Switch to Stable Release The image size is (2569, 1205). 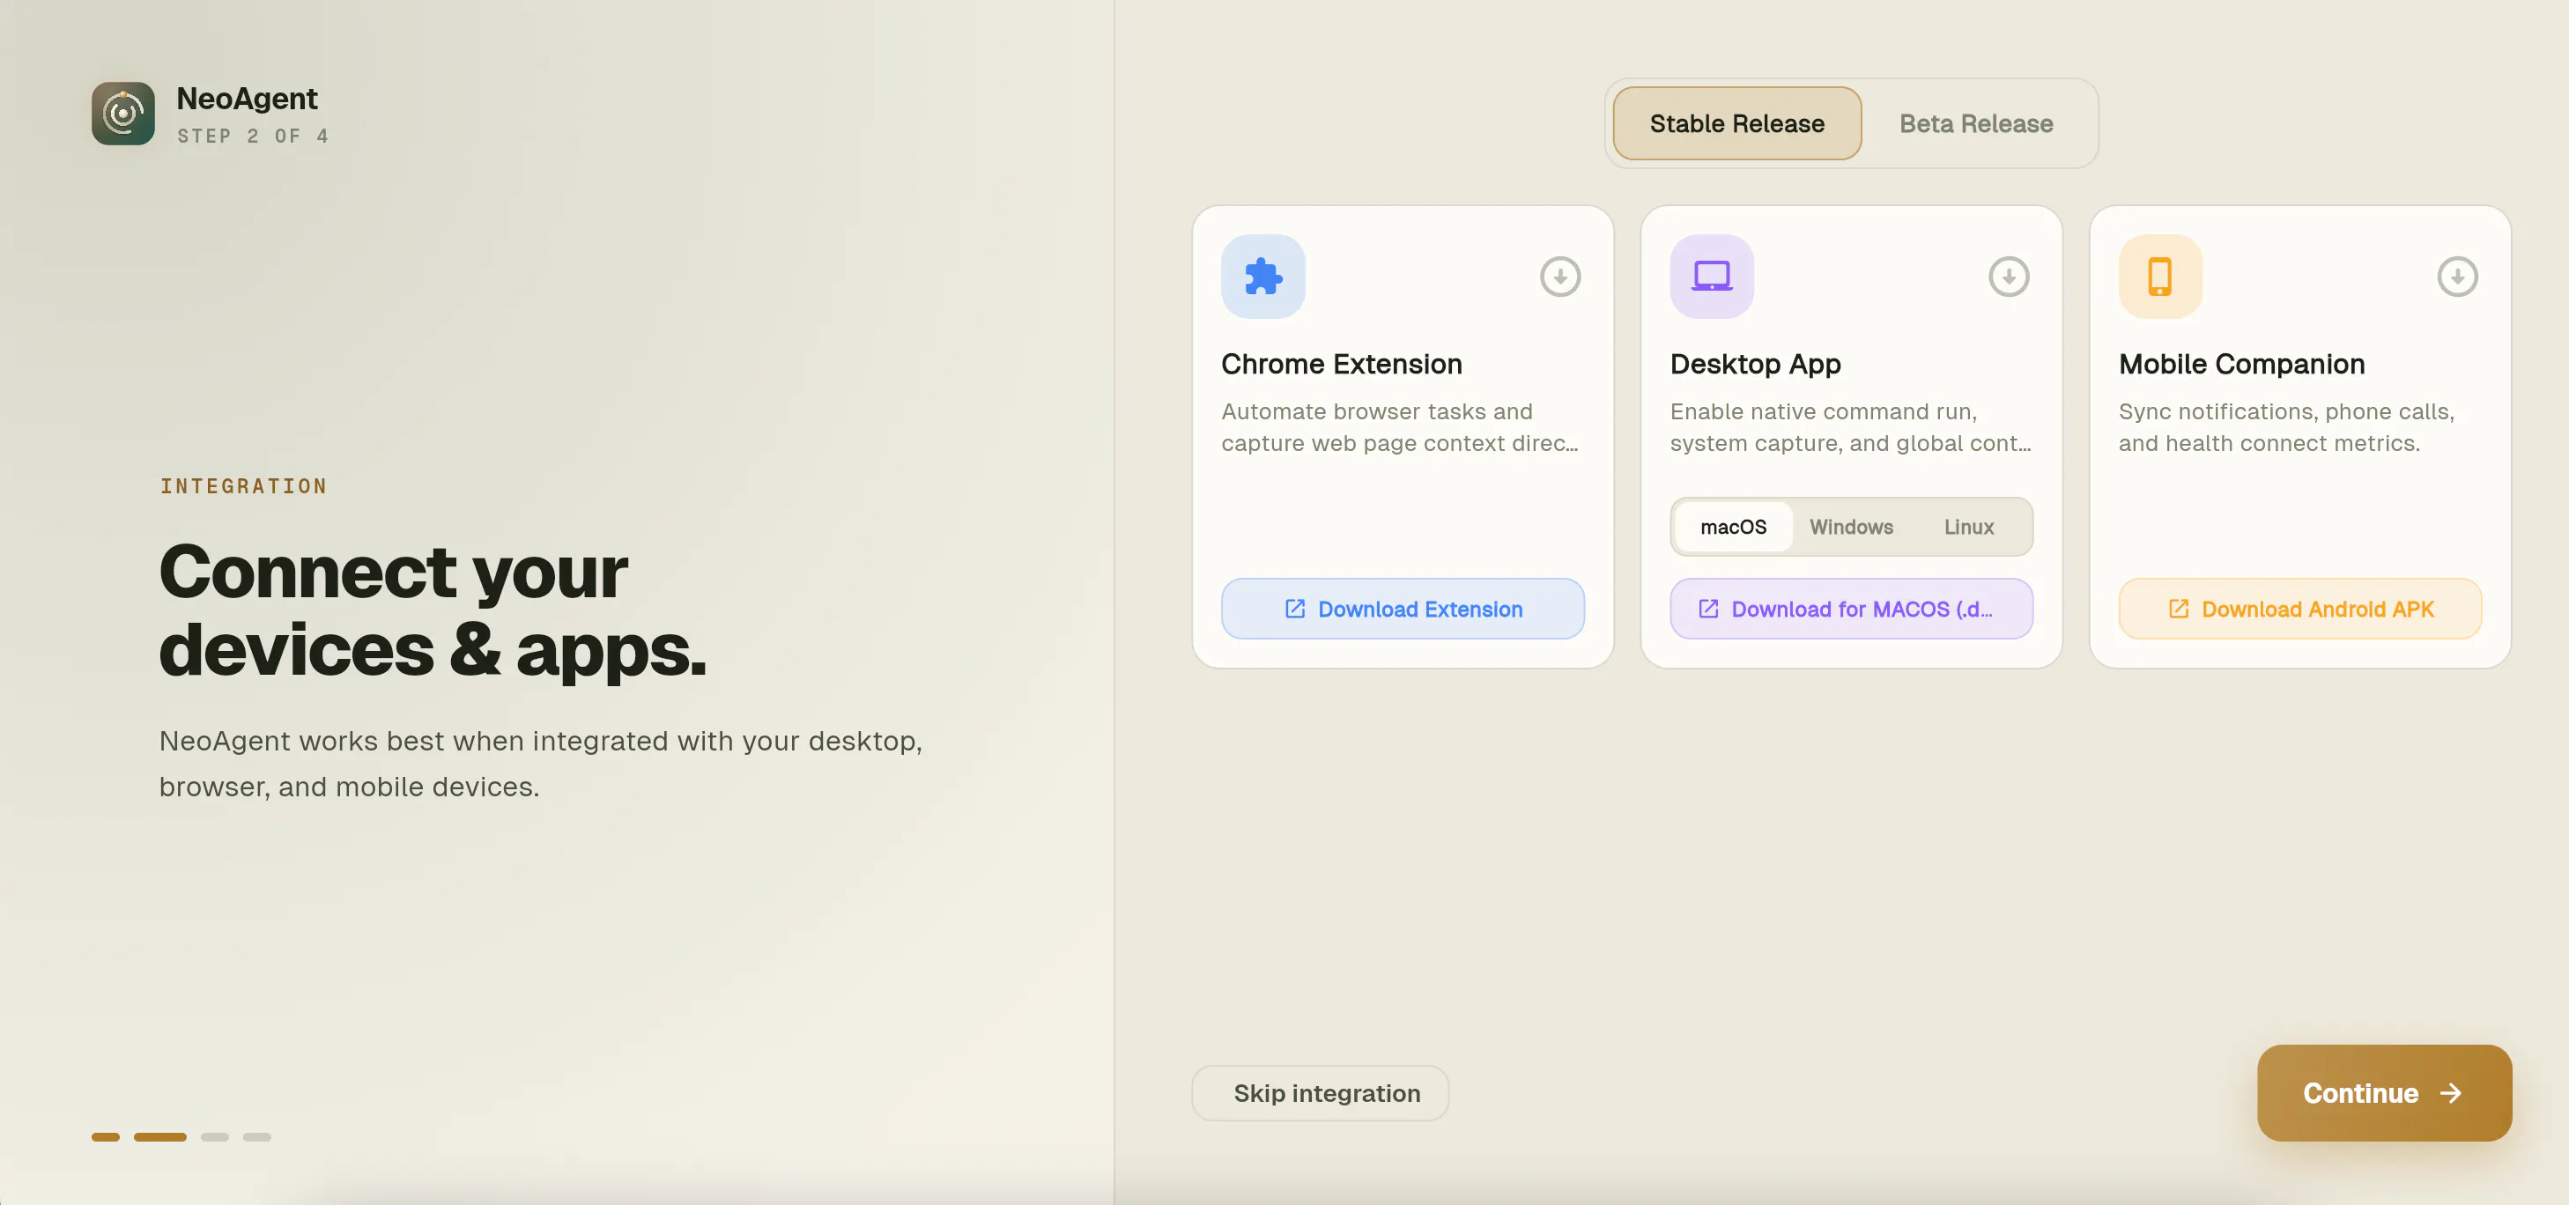[x=1736, y=123]
